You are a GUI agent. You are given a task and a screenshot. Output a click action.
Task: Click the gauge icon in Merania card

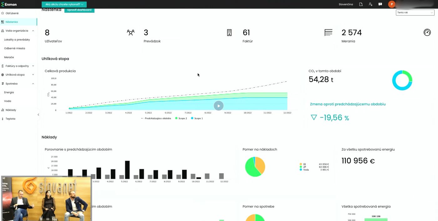427,33
